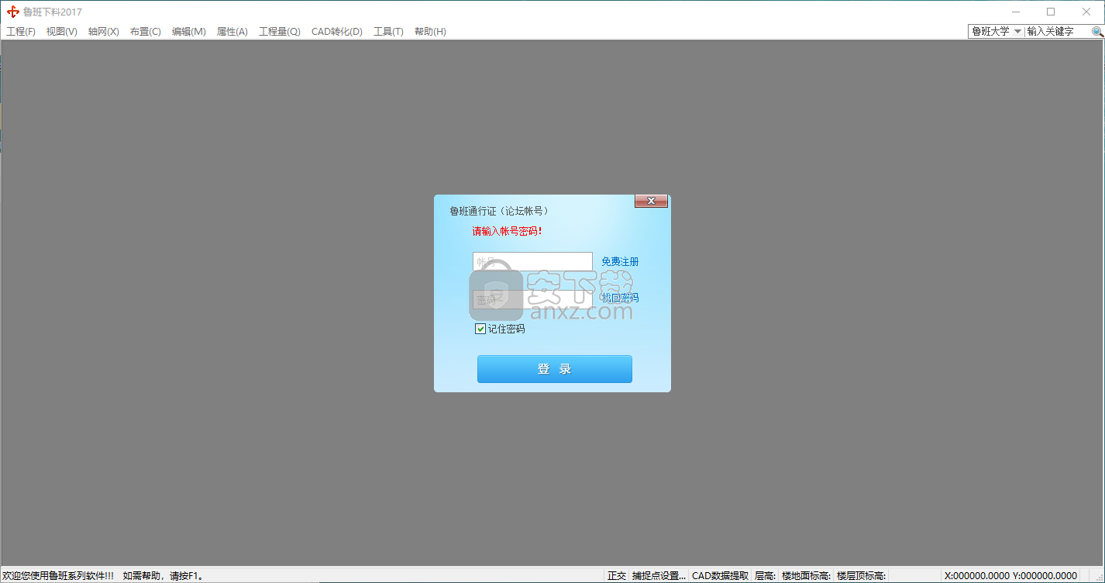
Task: Open the 找回密码 link
Action: 620,298
